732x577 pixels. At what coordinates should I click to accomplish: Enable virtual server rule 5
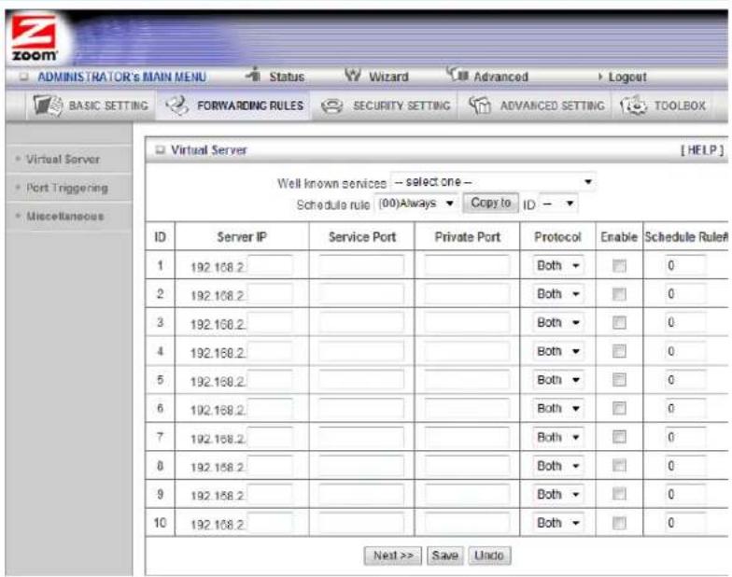(x=619, y=380)
